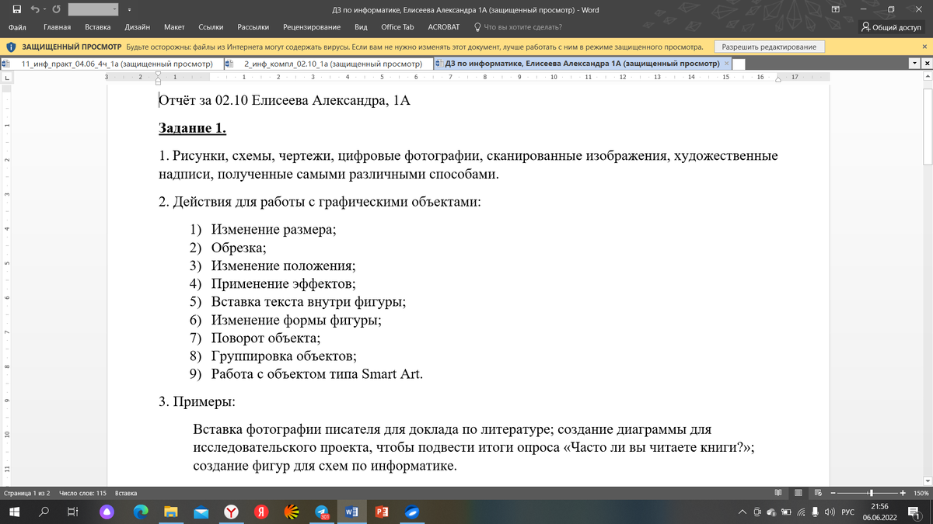This screenshot has width=933, height=524.
Task: Launch Yandex Browser from the taskbar
Action: (230, 512)
